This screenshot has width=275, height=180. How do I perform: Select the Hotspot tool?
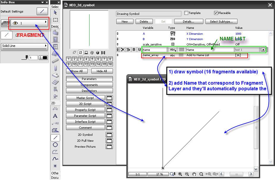coord(55,166)
